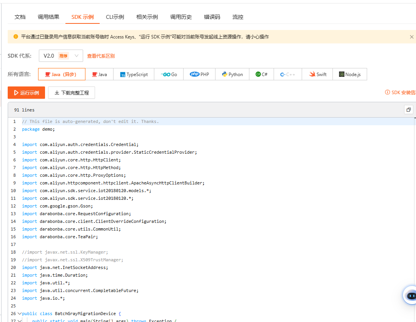Viewport: 416px width, 322px height.
Task: Open the CLI示例 tab
Action: point(115,17)
